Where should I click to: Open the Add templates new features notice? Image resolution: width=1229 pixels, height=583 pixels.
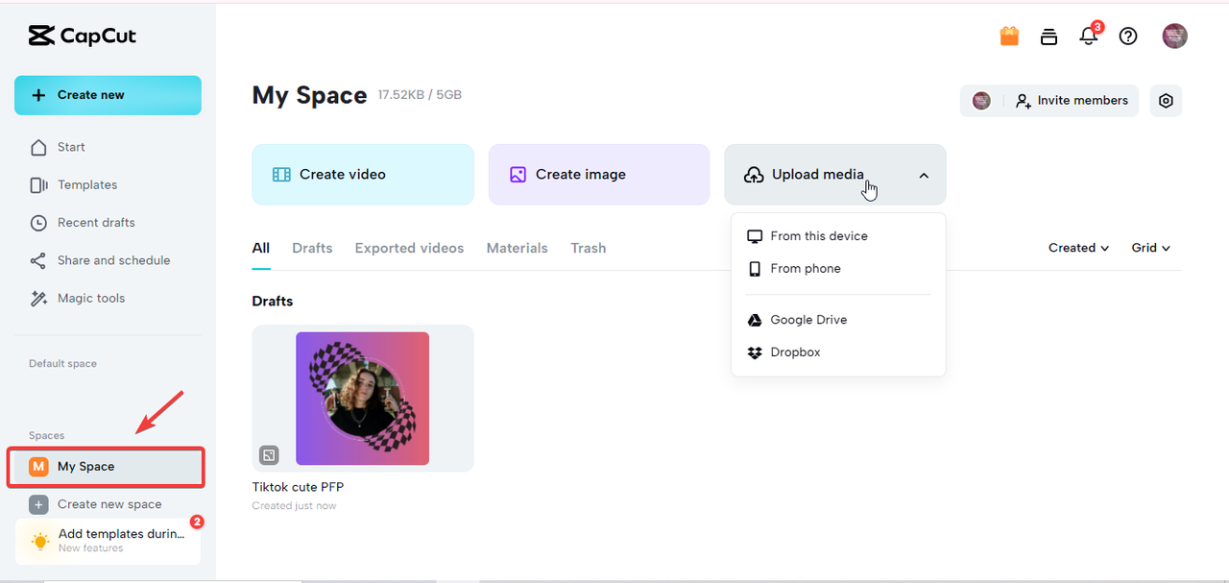[x=108, y=541]
